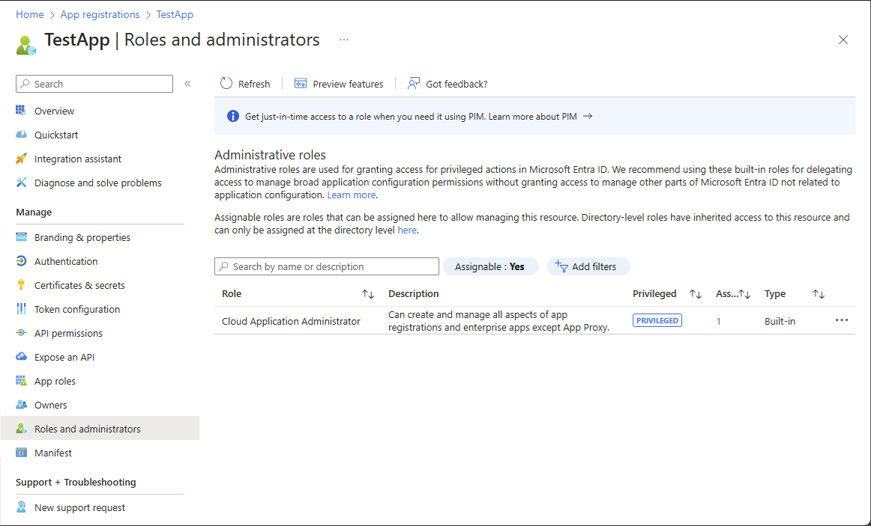This screenshot has height=526, width=871.
Task: Select the Integration assistant rocket icon
Action: click(x=21, y=159)
